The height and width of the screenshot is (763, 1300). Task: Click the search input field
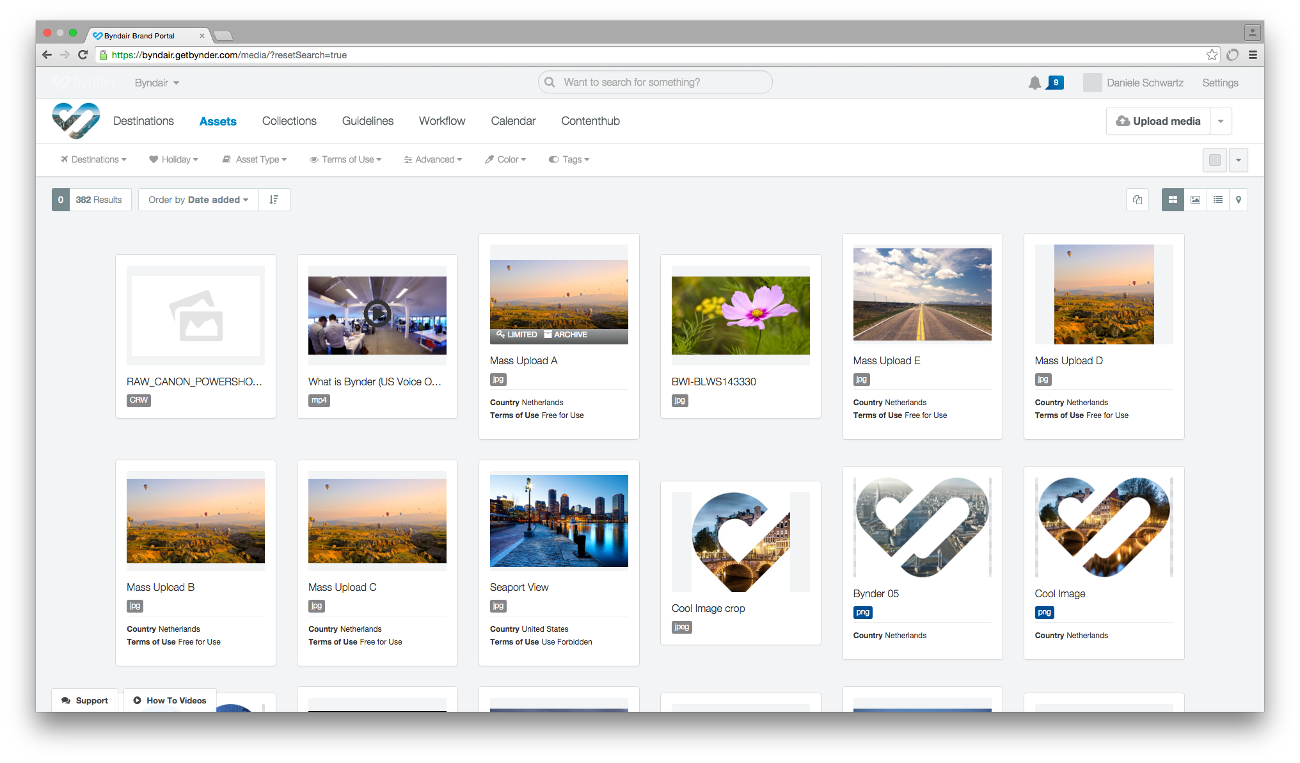click(x=655, y=82)
